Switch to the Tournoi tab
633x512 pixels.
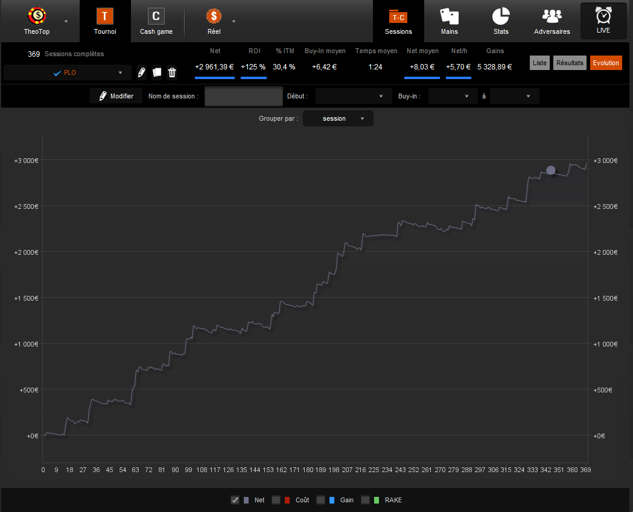click(105, 21)
